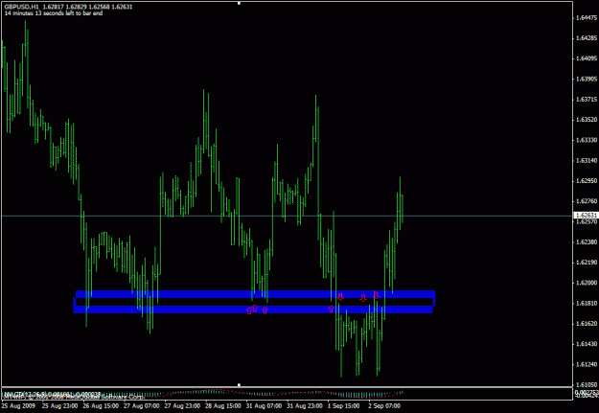
Task: Click the 1.63330 price axis label
Action: pos(587,140)
